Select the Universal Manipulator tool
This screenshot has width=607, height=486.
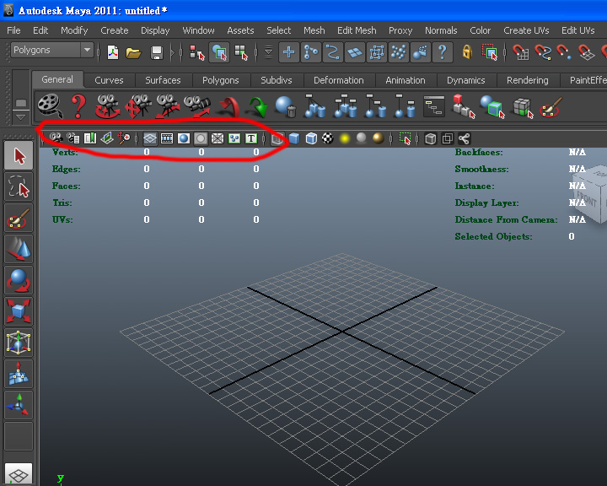click(x=19, y=343)
